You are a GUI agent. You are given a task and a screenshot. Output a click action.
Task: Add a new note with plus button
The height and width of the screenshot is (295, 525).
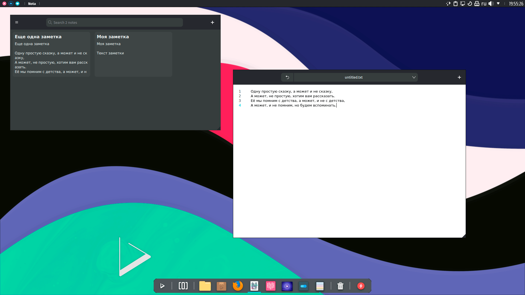(x=212, y=22)
